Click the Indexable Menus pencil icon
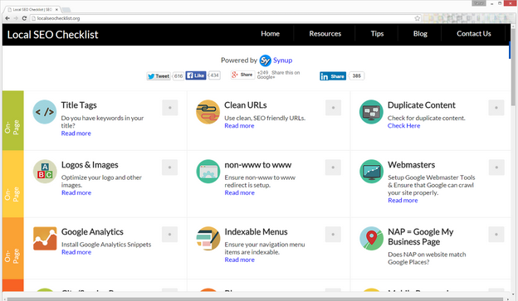The width and height of the screenshot is (518, 301). tap(208, 238)
